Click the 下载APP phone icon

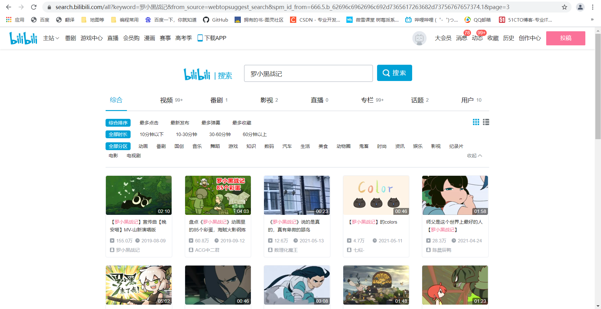(200, 38)
